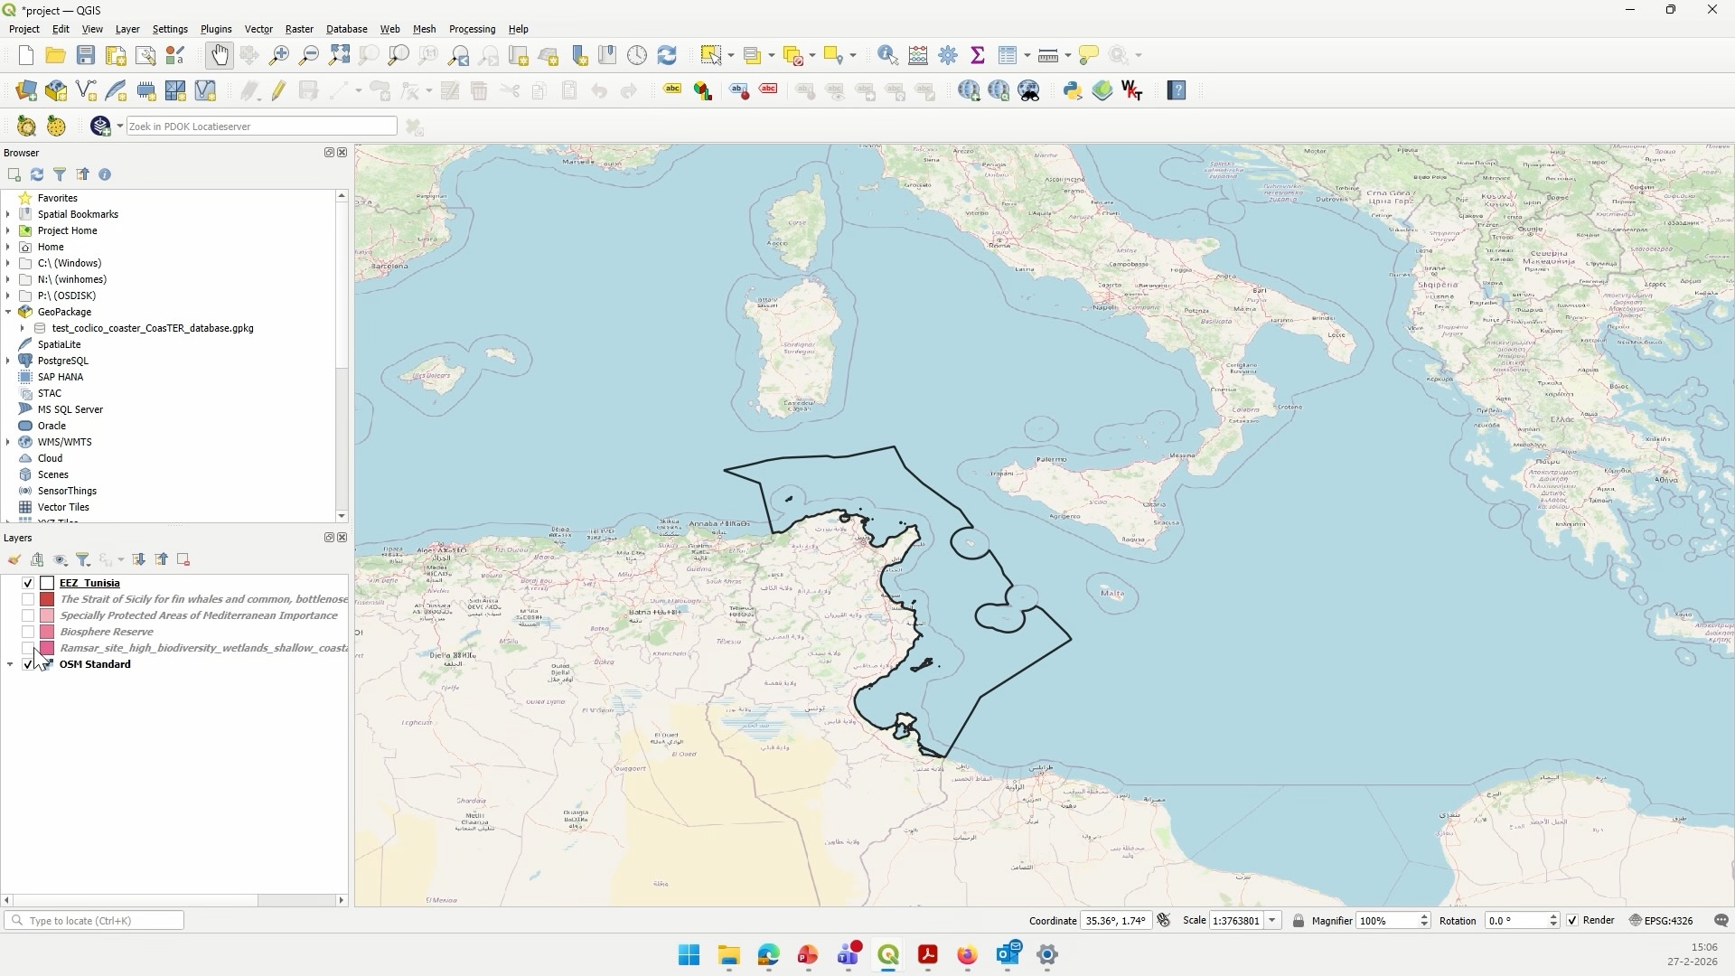Click the Zoek in PDOK Locatieserver field
1735x976 pixels.
(262, 127)
